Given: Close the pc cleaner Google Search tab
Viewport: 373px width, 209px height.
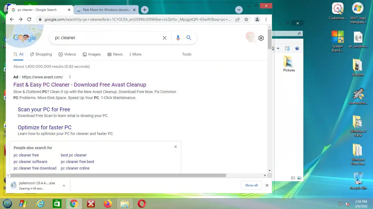Looking at the screenshot, I should click(69, 10).
